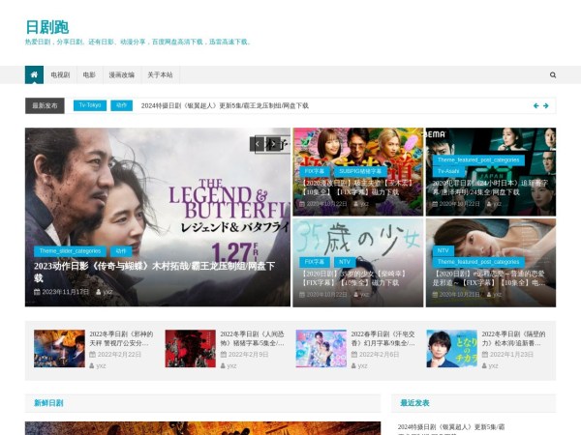
Task: Click the home icon in navigation bar
Action: click(x=35, y=74)
